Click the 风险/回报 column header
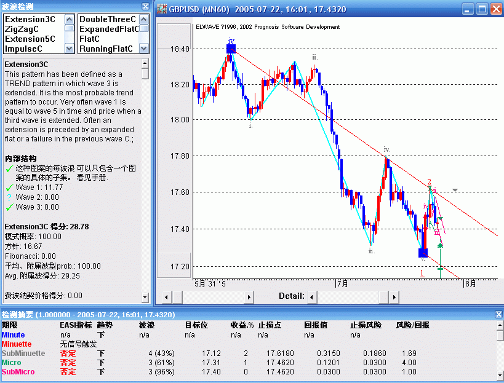The height and width of the screenshot is (383, 504). pyautogui.click(x=413, y=325)
